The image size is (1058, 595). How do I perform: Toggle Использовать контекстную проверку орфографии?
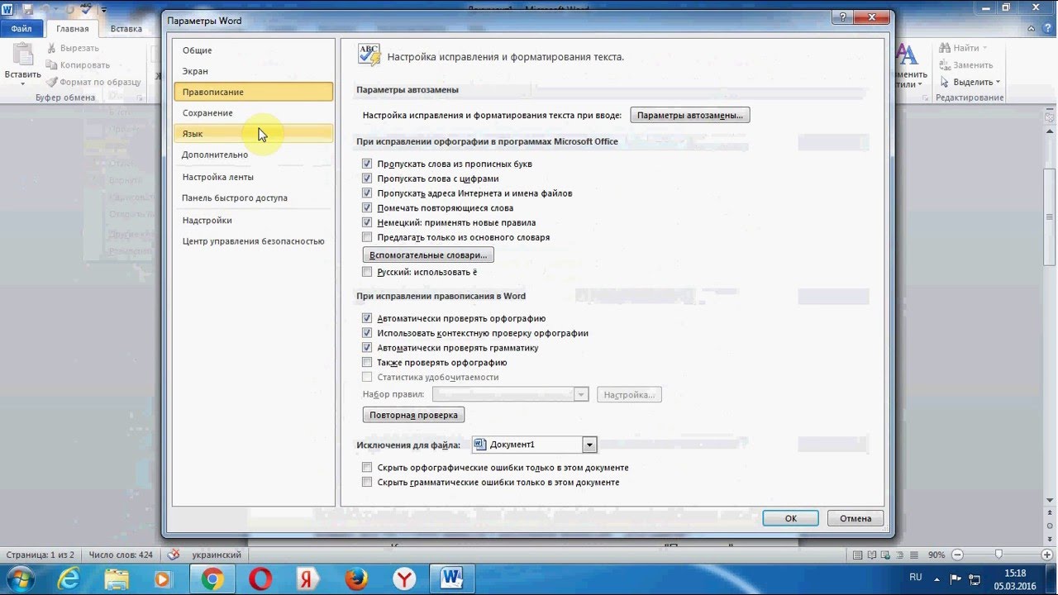click(367, 333)
